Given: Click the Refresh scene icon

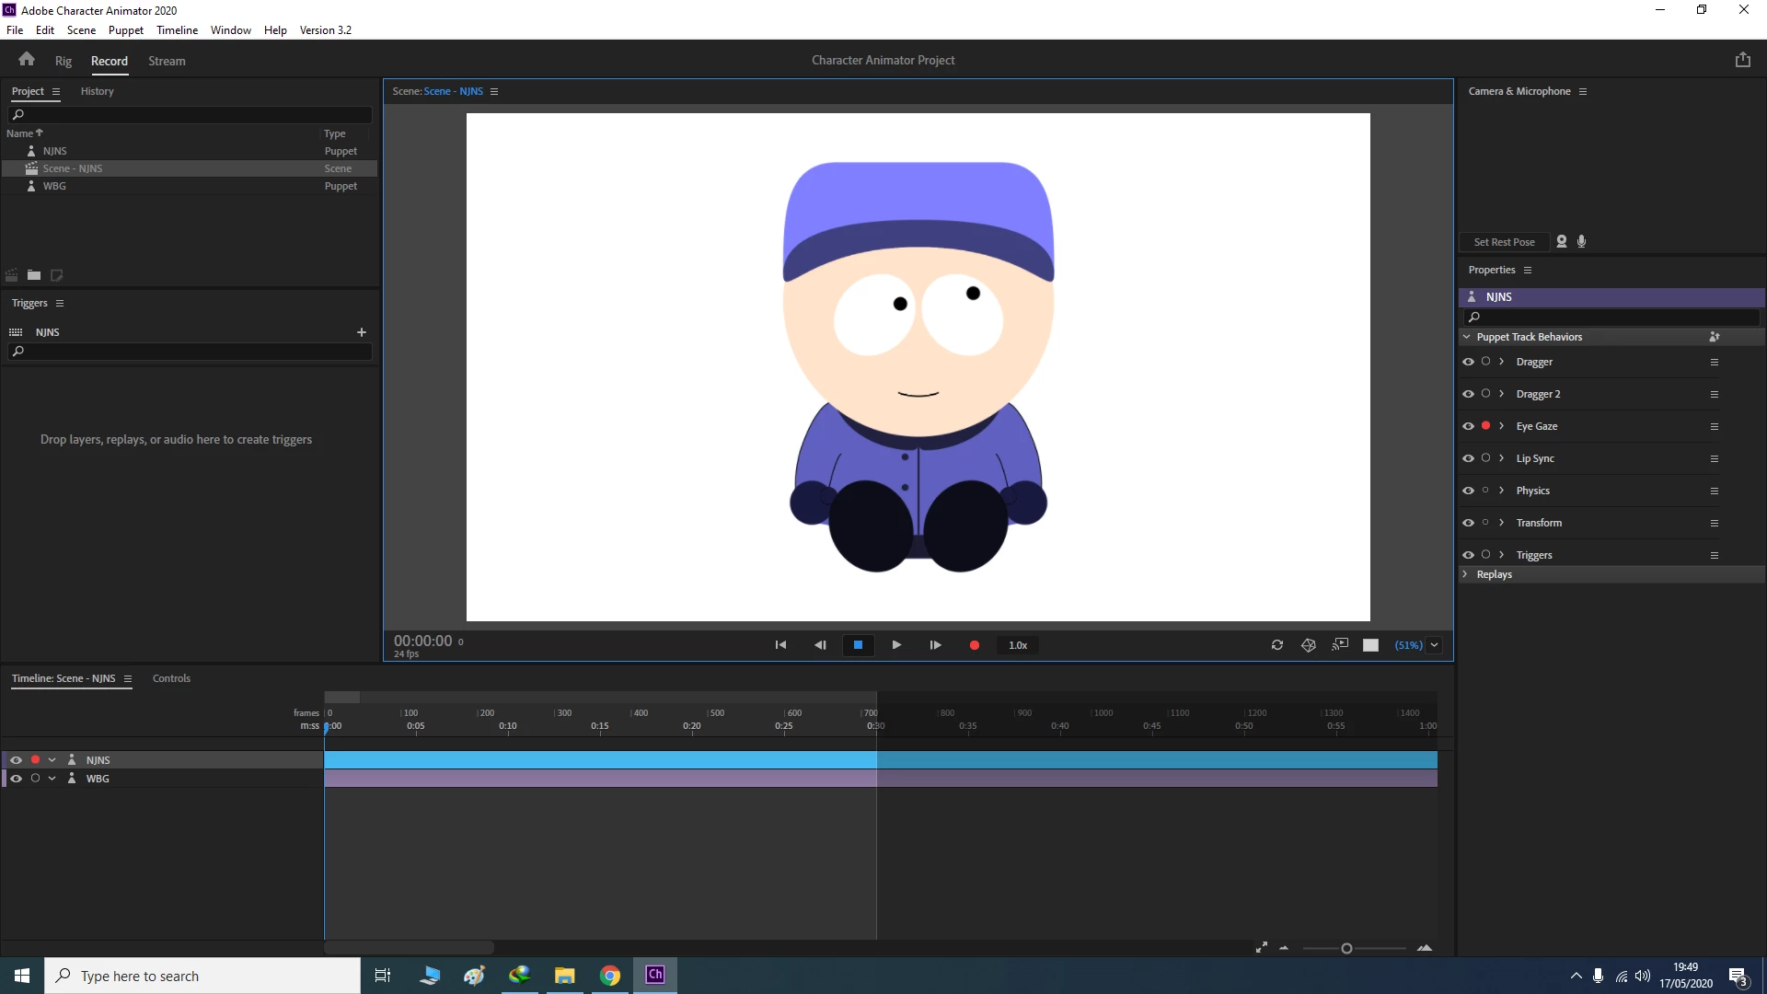Looking at the screenshot, I should pos(1277,645).
